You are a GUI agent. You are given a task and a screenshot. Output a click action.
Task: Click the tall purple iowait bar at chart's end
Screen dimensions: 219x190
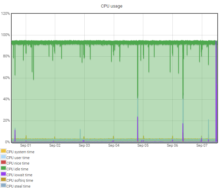(216, 91)
